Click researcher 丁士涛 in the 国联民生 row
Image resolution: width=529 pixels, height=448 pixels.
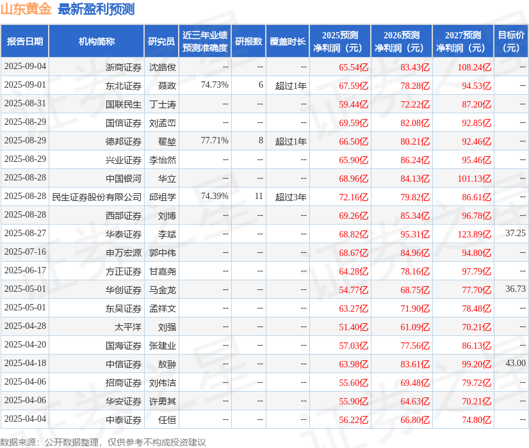[x=162, y=104]
